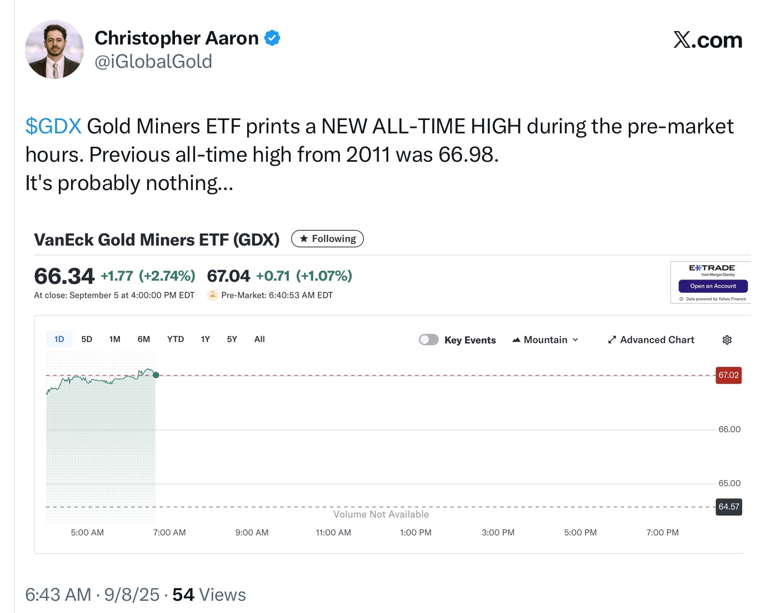Show the All time range
The width and height of the screenshot is (761, 613).
pyautogui.click(x=259, y=339)
